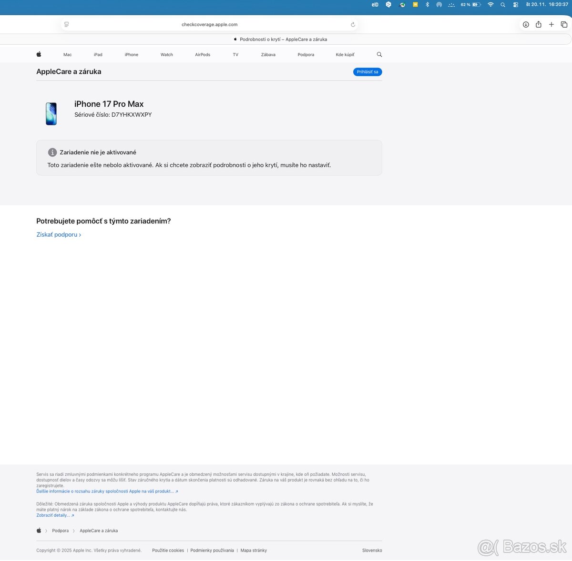Open the site search magnifier icon
This screenshot has height=561, width=572.
[379, 54]
